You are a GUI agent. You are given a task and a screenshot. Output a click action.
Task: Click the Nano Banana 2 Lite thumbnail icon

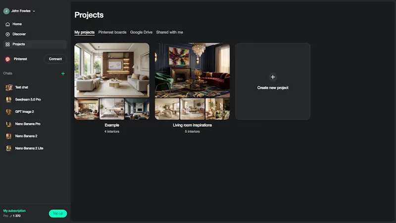click(x=9, y=148)
